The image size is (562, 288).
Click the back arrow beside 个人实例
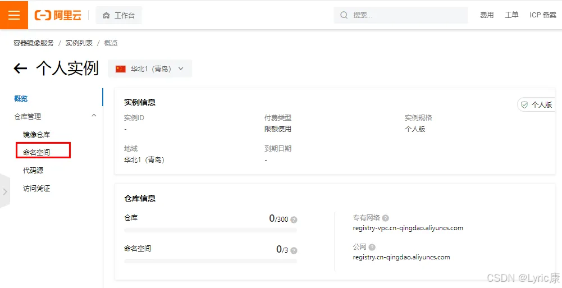tap(20, 68)
